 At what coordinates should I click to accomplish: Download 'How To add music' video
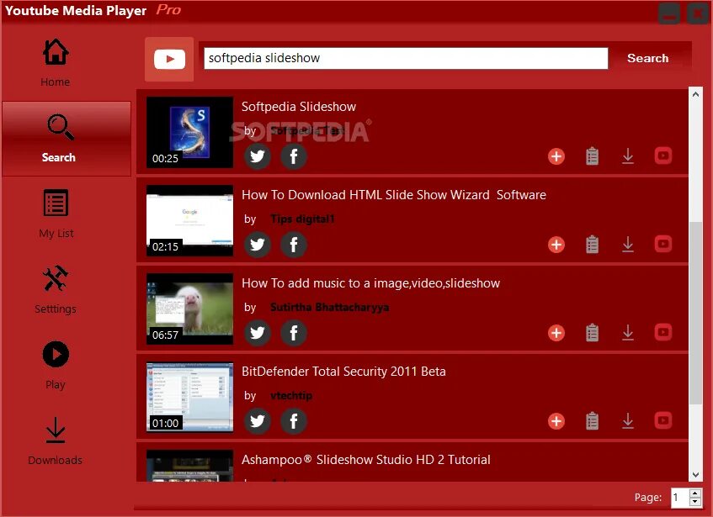[628, 332]
